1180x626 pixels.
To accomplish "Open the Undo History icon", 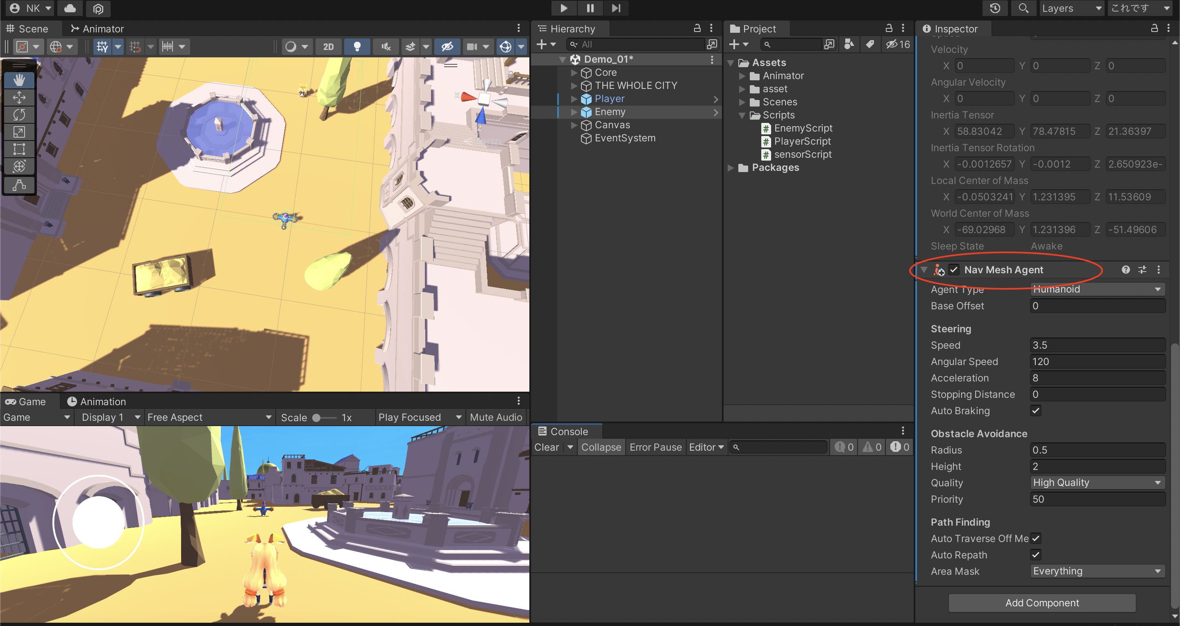I will [994, 8].
